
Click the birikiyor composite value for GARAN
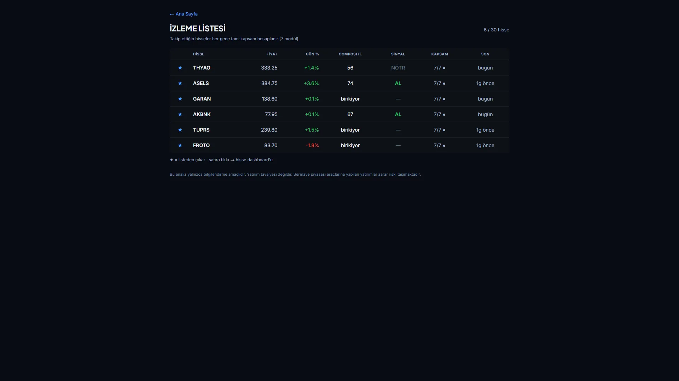(x=350, y=99)
